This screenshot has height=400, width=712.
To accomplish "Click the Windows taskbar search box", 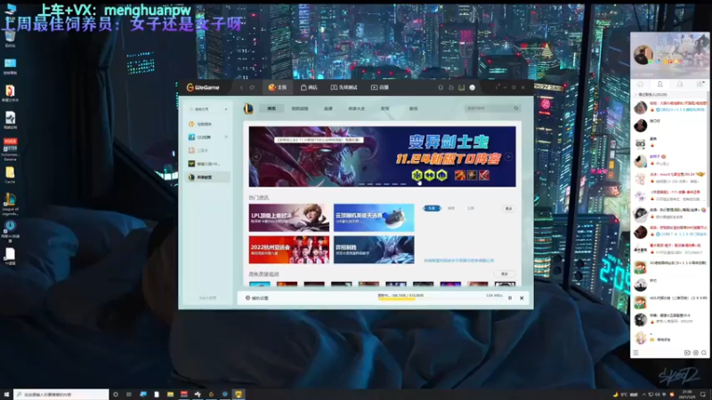I will pos(61,395).
